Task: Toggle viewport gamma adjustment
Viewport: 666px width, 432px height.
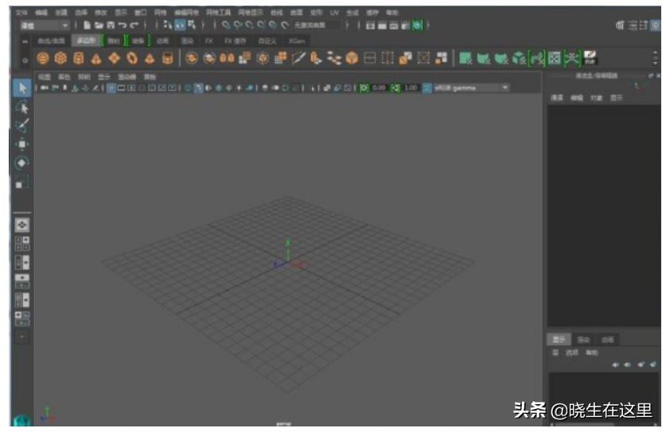Action: (396, 88)
